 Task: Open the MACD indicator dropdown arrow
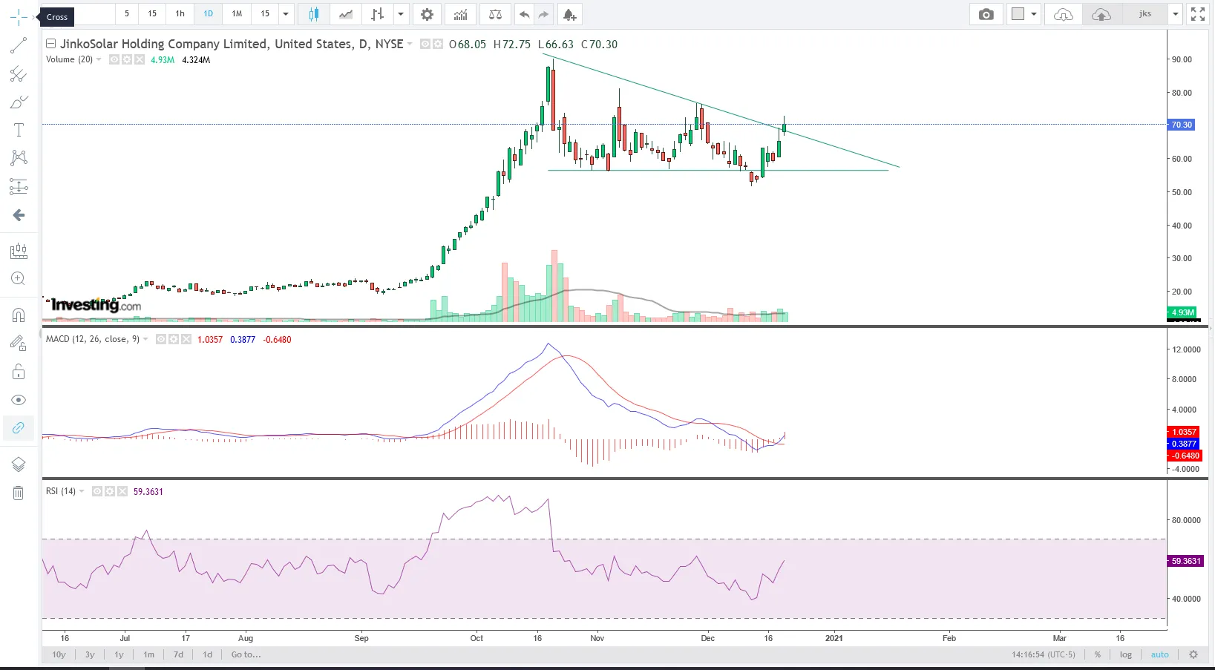[145, 339]
